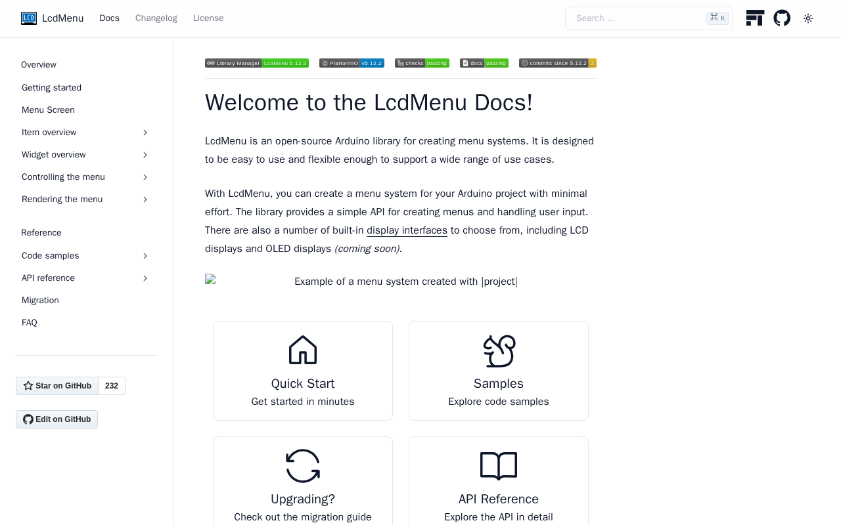The image size is (841, 525).
Task: Click the Star on GitHub button
Action: coord(57,386)
